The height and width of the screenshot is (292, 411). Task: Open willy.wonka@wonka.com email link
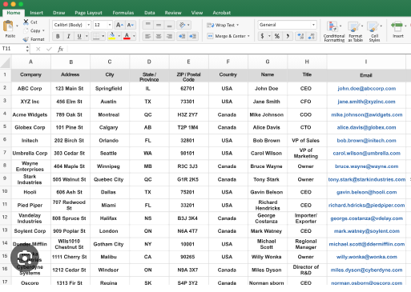[367, 257]
